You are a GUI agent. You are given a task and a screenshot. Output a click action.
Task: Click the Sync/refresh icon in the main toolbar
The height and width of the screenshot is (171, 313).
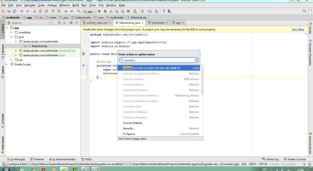pyautogui.click(x=15, y=11)
